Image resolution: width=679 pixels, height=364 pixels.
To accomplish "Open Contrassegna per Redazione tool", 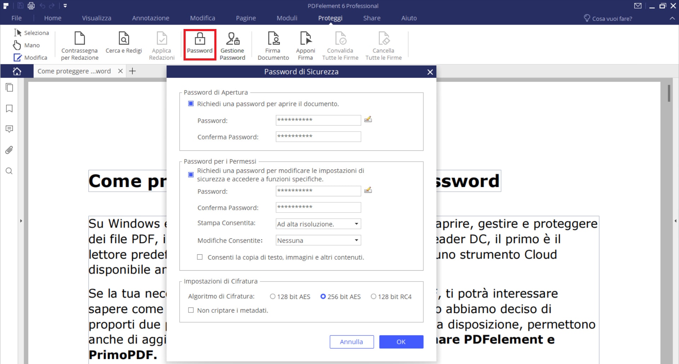I will point(79,44).
